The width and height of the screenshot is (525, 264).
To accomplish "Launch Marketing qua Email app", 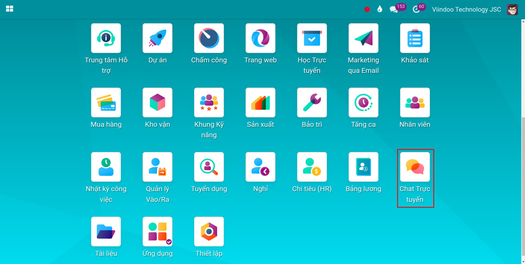I will pyautogui.click(x=363, y=38).
